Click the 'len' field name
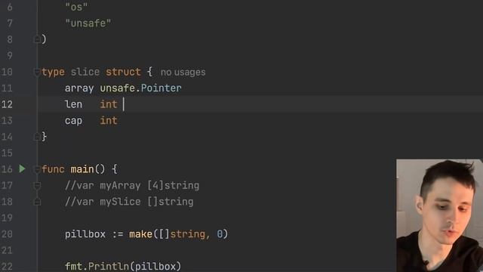483x272 pixels. click(x=73, y=104)
